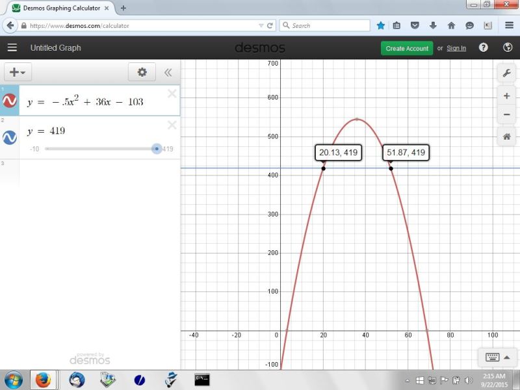Edit the slider maximum value 419
520x390 pixels.
coord(168,149)
